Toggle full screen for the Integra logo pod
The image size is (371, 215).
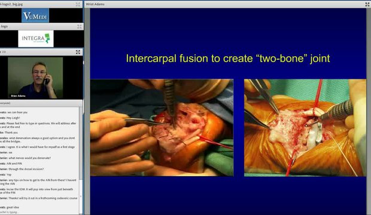(x=79, y=26)
